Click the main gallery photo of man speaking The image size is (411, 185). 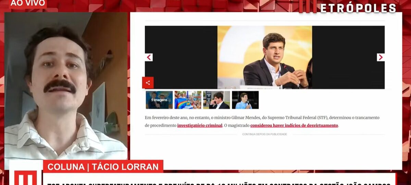[x=265, y=57]
